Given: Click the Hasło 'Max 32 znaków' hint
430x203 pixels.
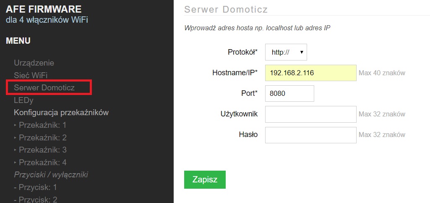Looking at the screenshot, I should (x=382, y=134).
